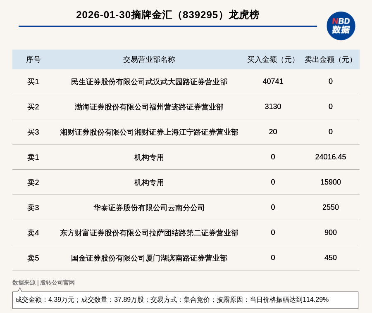Click the 买1 sequence label
Viewport: 372px width, 313px height.
pos(33,82)
